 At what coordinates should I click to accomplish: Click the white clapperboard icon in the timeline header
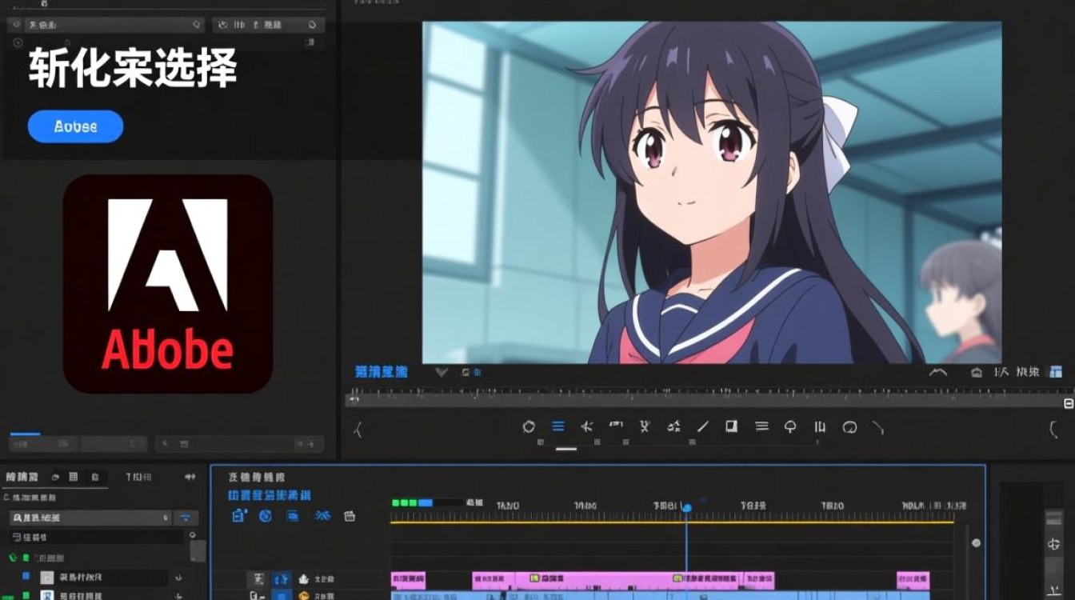click(350, 516)
